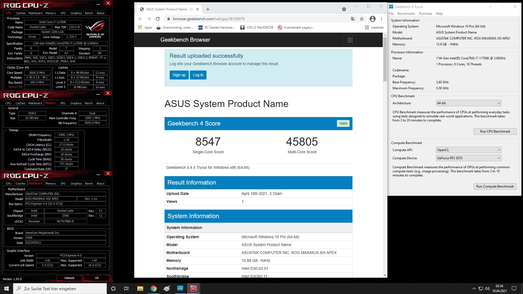Open the Chrome profile avatar icon
523x294 pixels.
coord(373,19)
